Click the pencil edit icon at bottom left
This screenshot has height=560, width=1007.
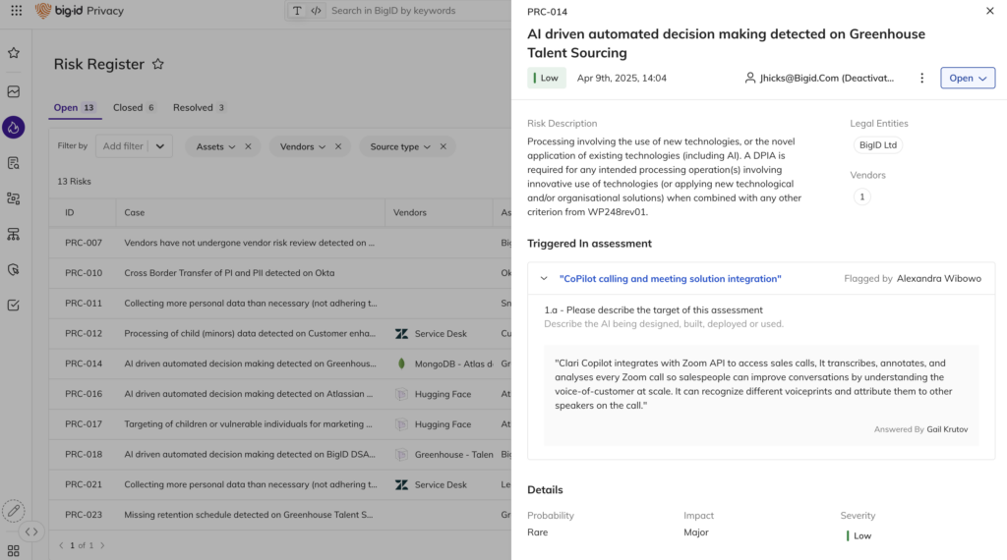point(13,510)
